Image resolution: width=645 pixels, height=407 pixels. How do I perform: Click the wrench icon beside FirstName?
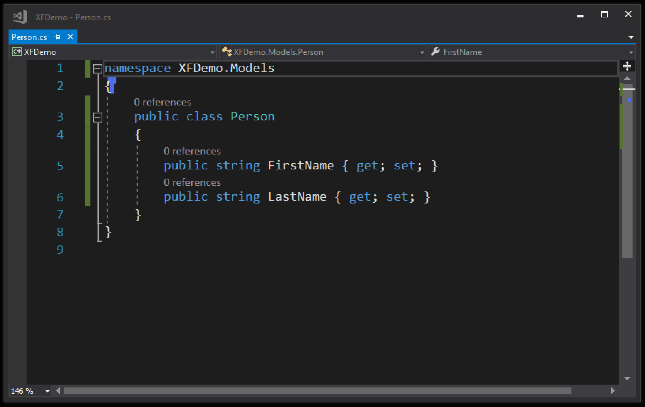point(435,52)
